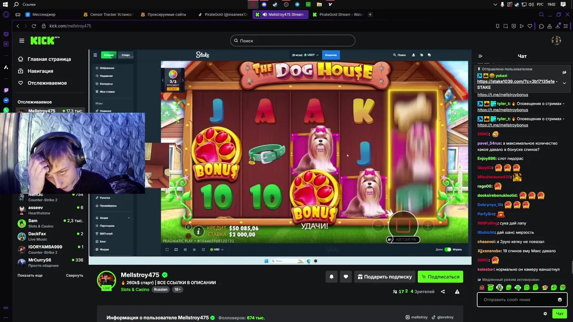Screen dimensions: 573x322
Task: Click Свернуть to collapse channel list
Action: [x=74, y=275]
